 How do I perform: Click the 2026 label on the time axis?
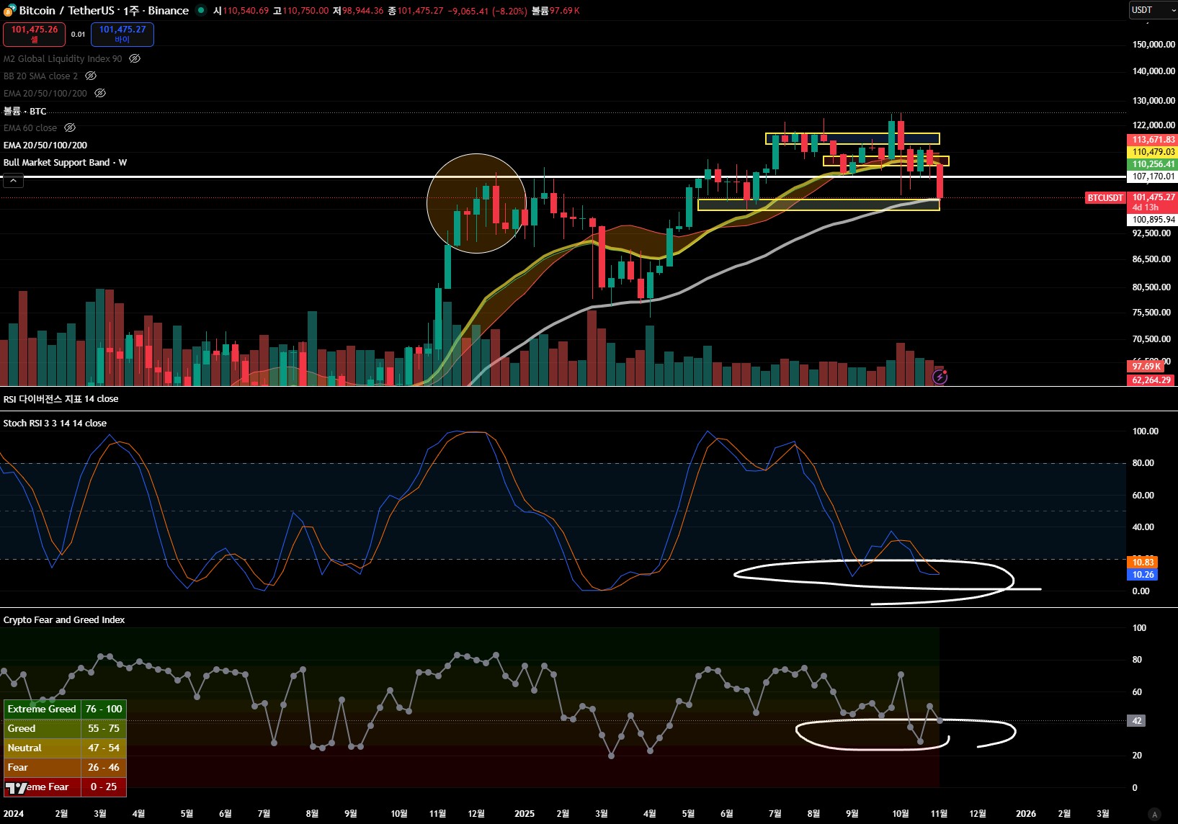(x=1026, y=814)
